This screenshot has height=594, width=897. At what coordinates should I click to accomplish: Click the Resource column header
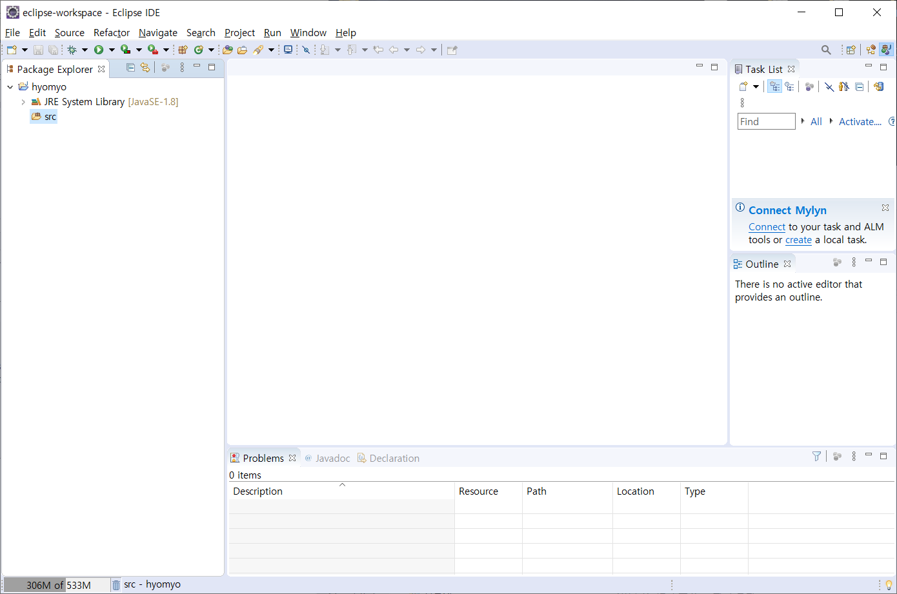[489, 491]
